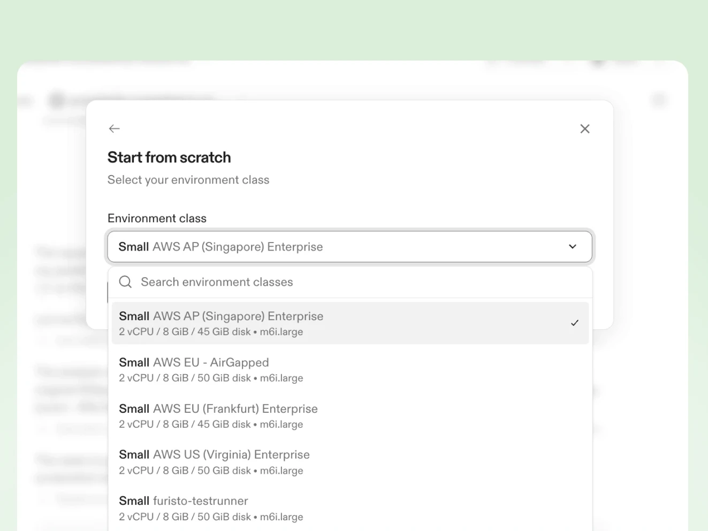The image size is (708, 531).
Task: Choose Small AWS EU - AirGapped option
Action: [350, 369]
